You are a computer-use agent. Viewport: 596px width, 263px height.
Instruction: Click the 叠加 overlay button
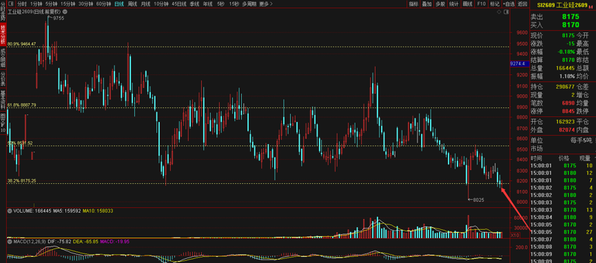coord(427,4)
